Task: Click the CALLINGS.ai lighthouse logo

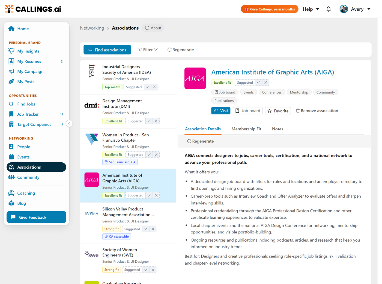Action: tap(33, 9)
